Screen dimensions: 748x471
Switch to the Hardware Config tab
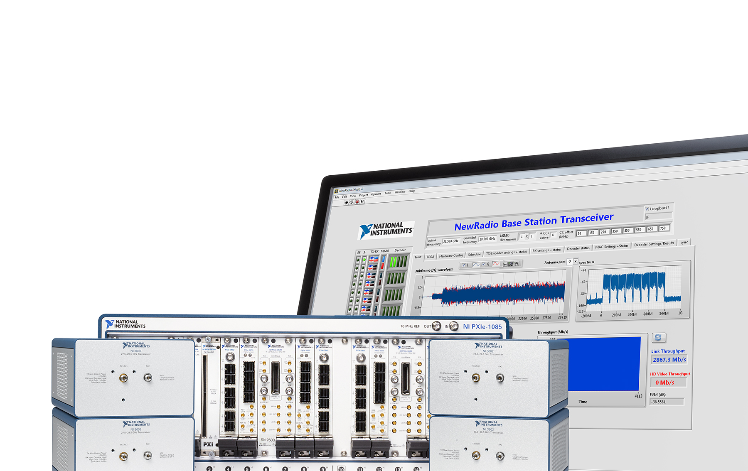click(450, 256)
